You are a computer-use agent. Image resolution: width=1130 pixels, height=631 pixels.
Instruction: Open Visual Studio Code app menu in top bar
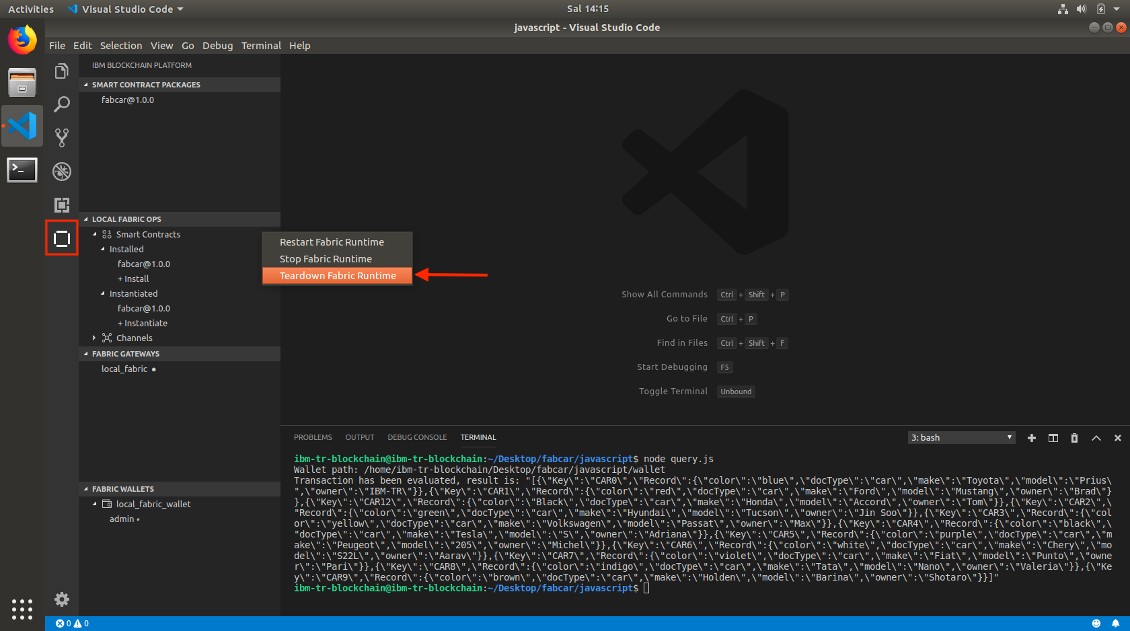tap(126, 9)
